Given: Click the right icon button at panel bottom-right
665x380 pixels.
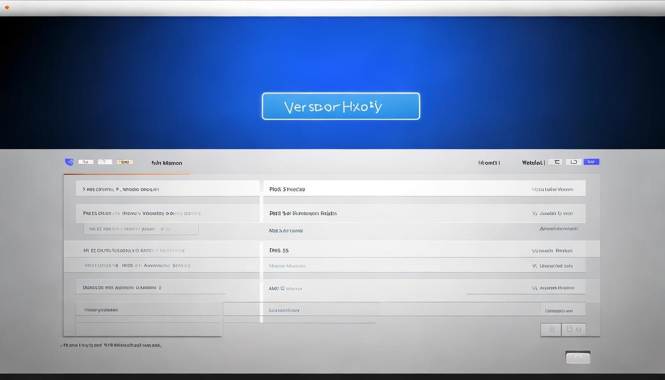Looking at the screenshot, I should [573, 329].
